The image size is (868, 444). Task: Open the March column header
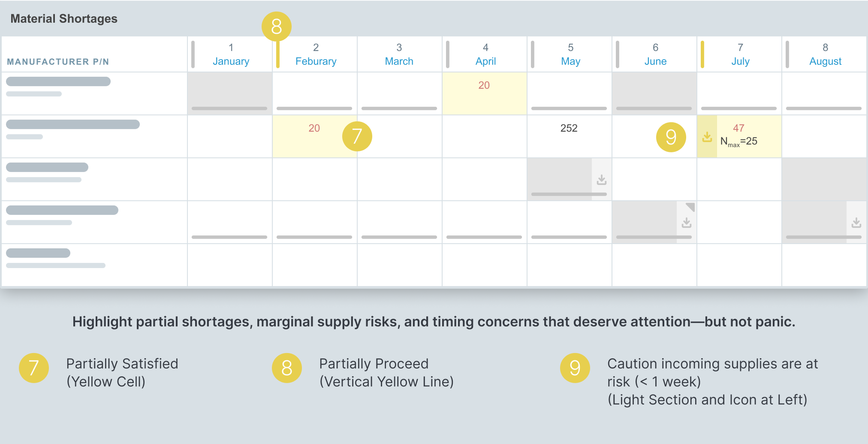(x=399, y=54)
